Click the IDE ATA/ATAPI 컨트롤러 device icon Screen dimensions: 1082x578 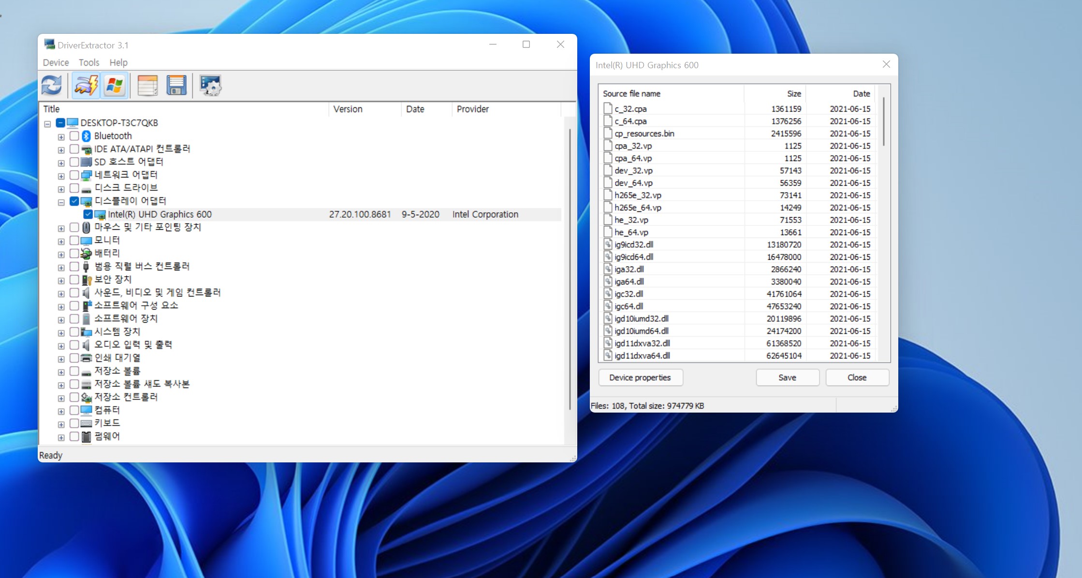coord(86,149)
